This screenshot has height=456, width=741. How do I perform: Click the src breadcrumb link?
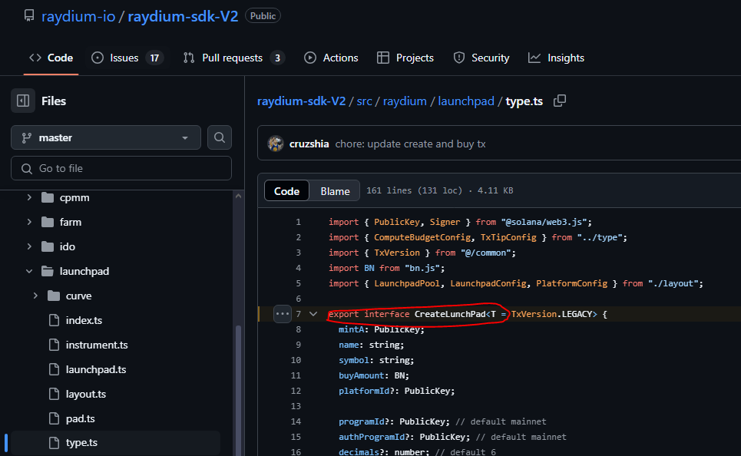(364, 101)
